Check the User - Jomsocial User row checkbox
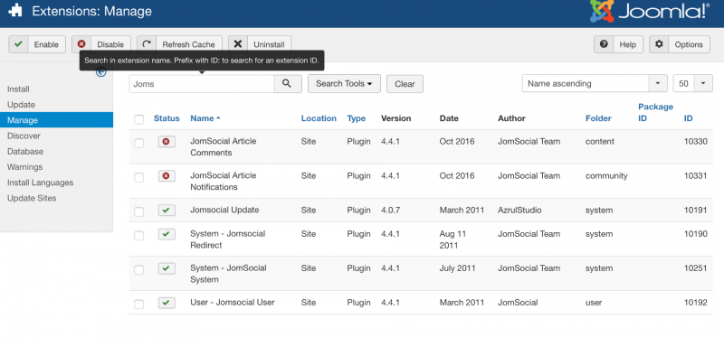Viewport: 724px width, 347px height. pos(139,305)
